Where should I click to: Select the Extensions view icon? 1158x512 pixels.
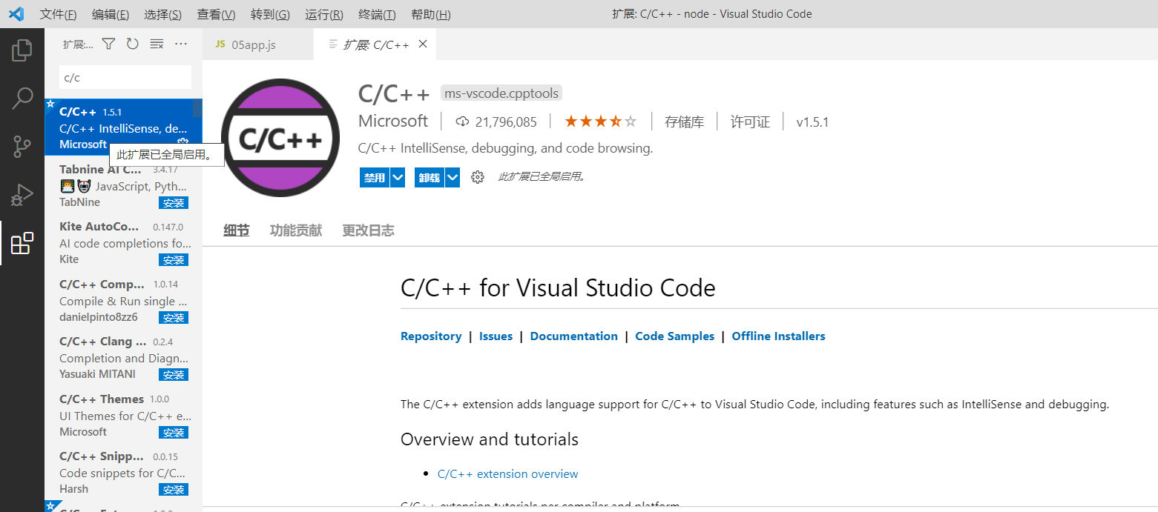point(22,243)
